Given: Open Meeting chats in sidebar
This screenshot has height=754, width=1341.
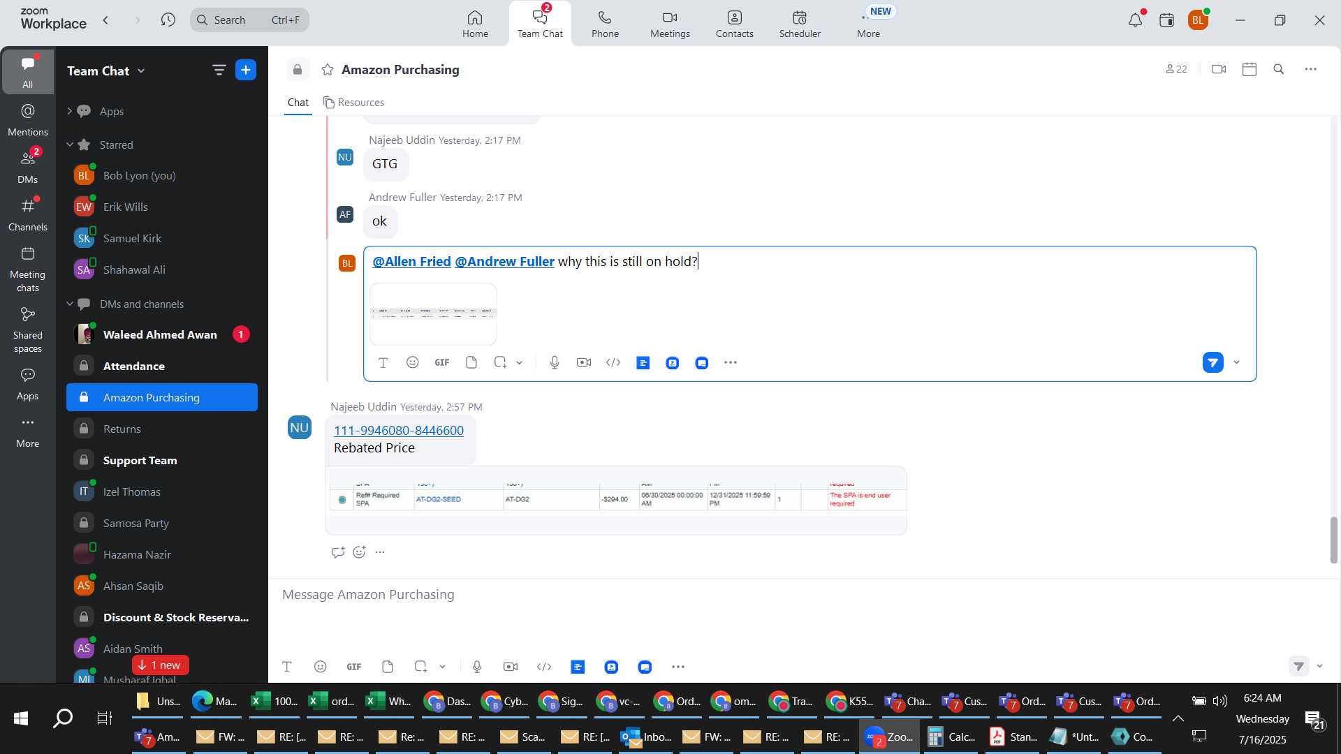Looking at the screenshot, I should pyautogui.click(x=28, y=269).
